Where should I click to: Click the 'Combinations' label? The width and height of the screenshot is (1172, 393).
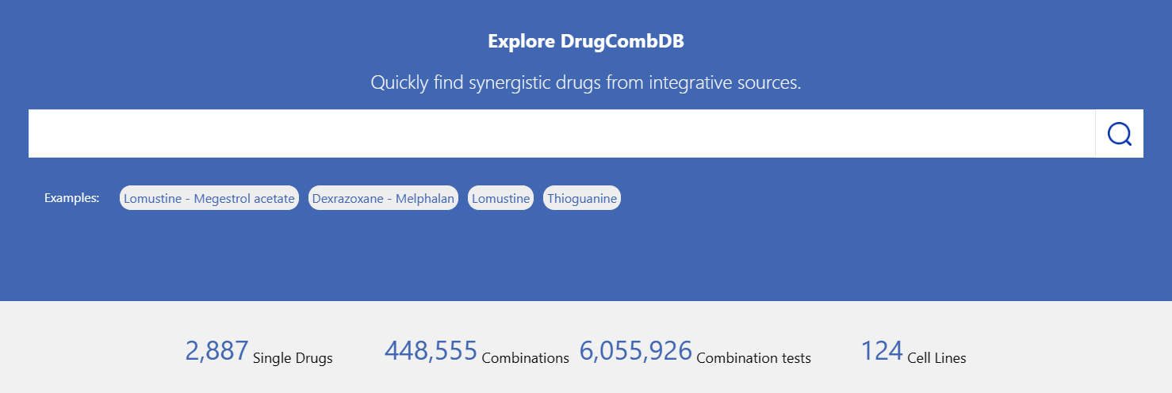(525, 358)
